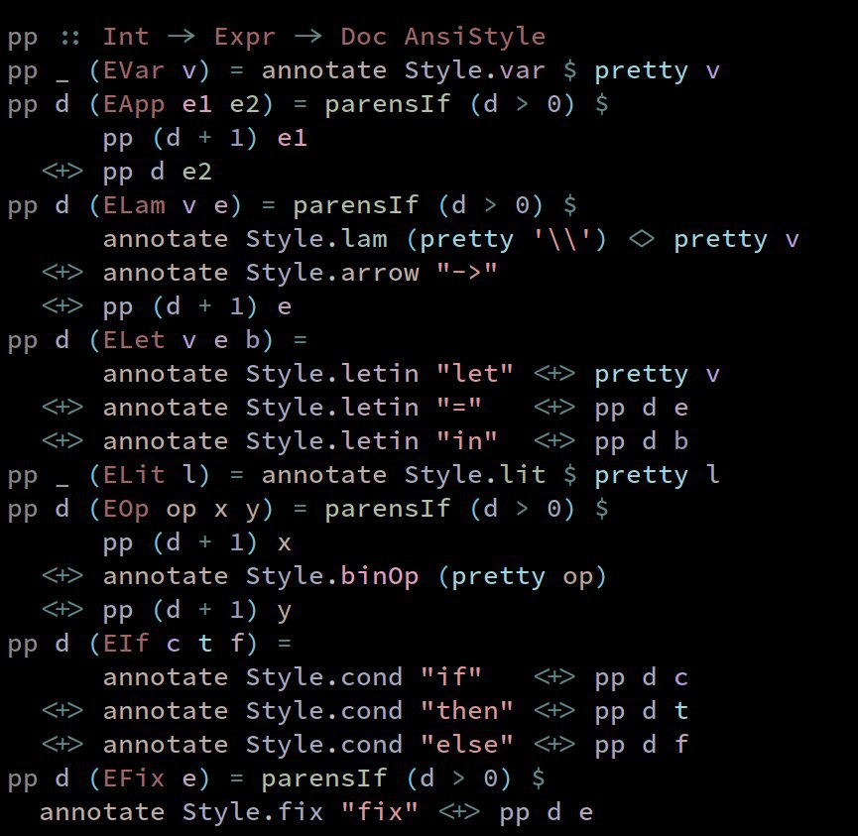Select the "AnsiStyle" type name

(475, 38)
